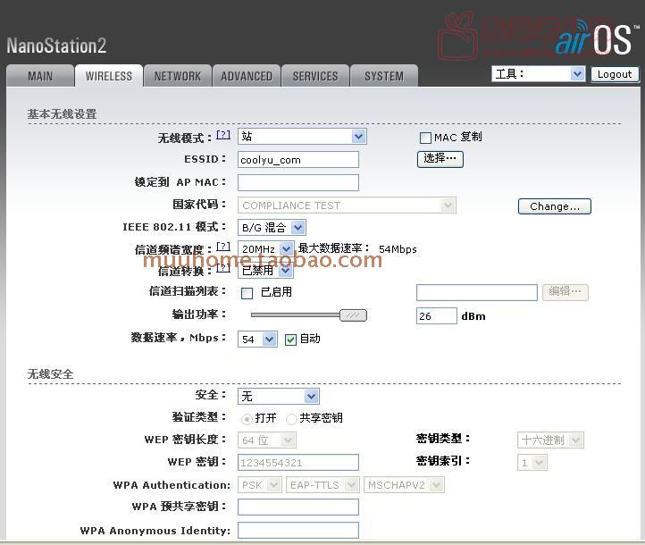645x545 pixels.
Task: Click the 选择… select button beside ESSID
Action: 440,159
